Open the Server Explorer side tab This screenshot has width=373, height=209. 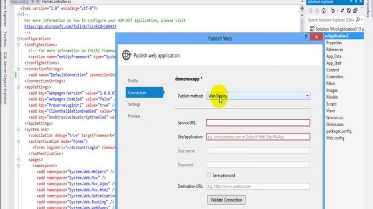[5, 13]
